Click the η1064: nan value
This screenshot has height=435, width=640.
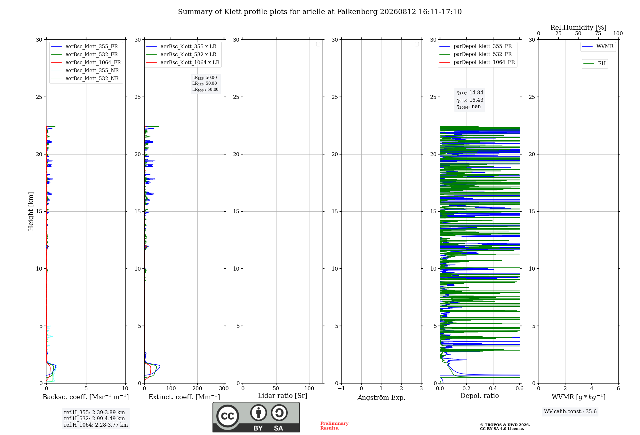[468, 107]
